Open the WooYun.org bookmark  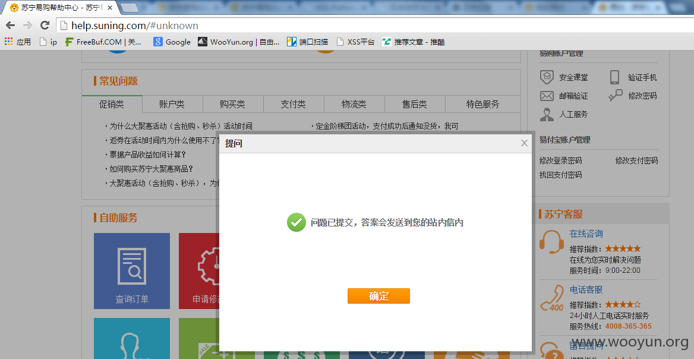pos(239,42)
